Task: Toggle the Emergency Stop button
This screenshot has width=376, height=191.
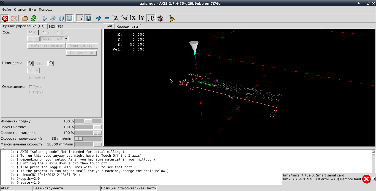Action: point(5,18)
